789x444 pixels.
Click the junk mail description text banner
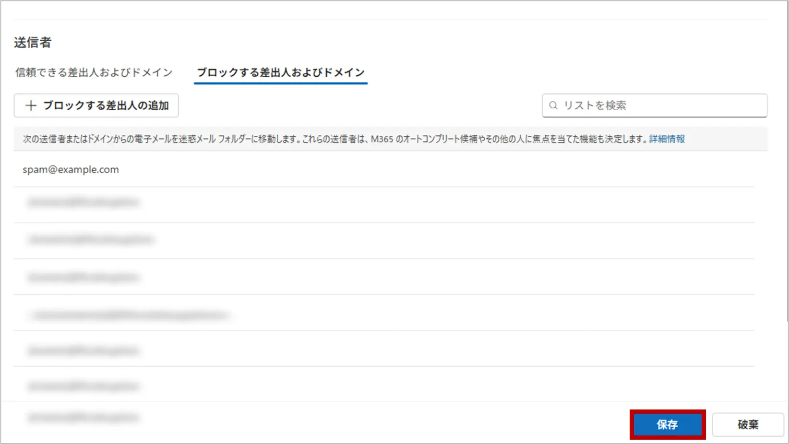336,139
